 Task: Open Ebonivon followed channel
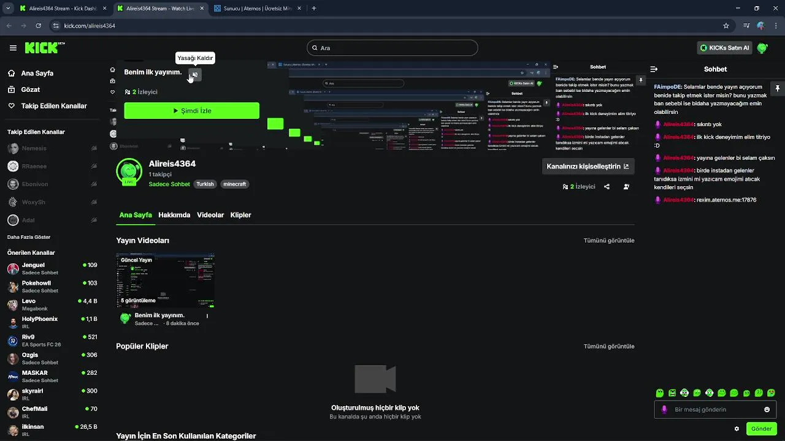[52, 184]
